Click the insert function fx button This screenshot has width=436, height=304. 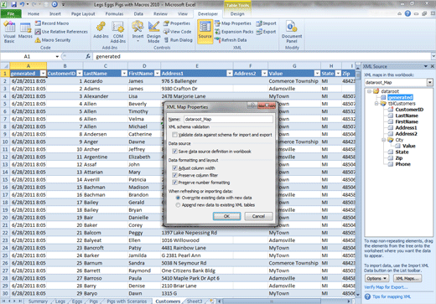(x=88, y=56)
